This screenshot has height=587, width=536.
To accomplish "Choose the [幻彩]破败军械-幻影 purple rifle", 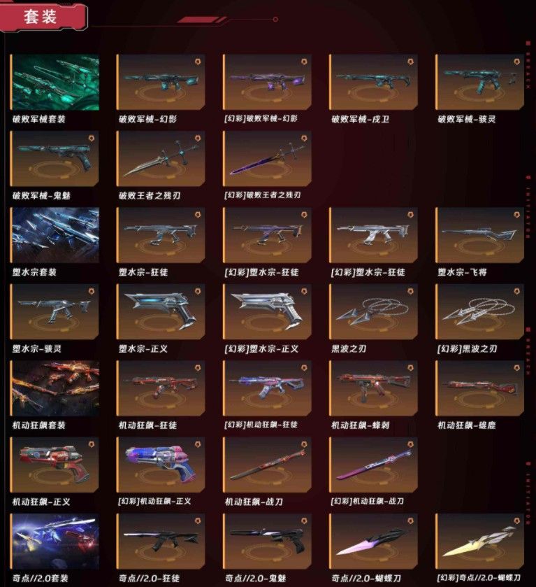I will click(x=267, y=82).
